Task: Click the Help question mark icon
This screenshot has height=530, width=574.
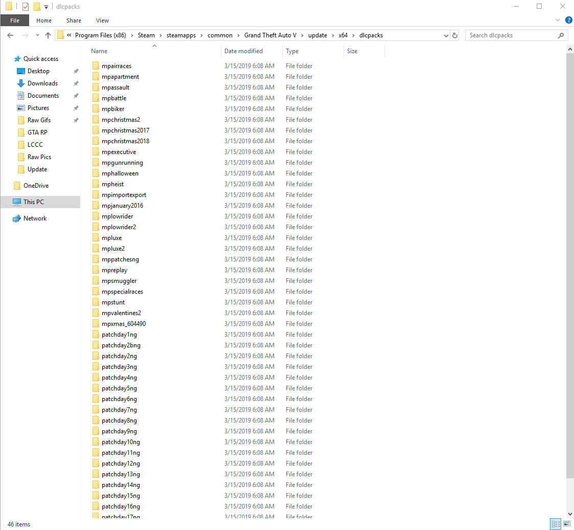Action: (x=569, y=20)
